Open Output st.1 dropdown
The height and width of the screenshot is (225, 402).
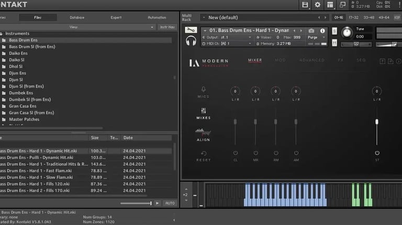227,38
